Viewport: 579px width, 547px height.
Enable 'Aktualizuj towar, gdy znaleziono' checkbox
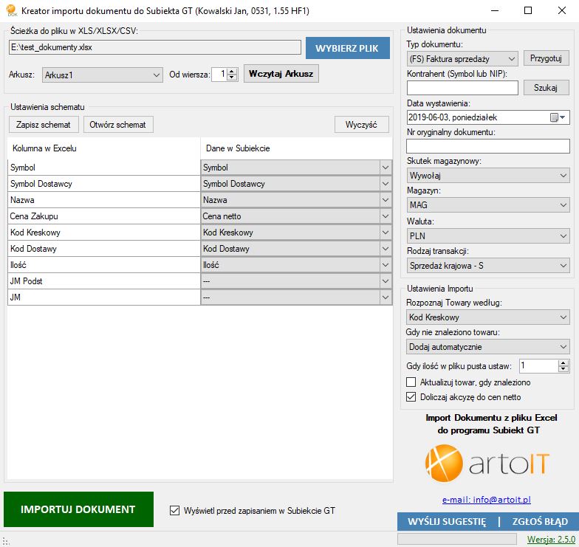pyautogui.click(x=411, y=382)
